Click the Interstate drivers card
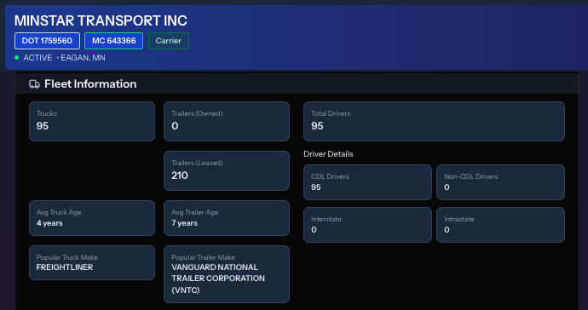588x310 pixels. (367, 225)
